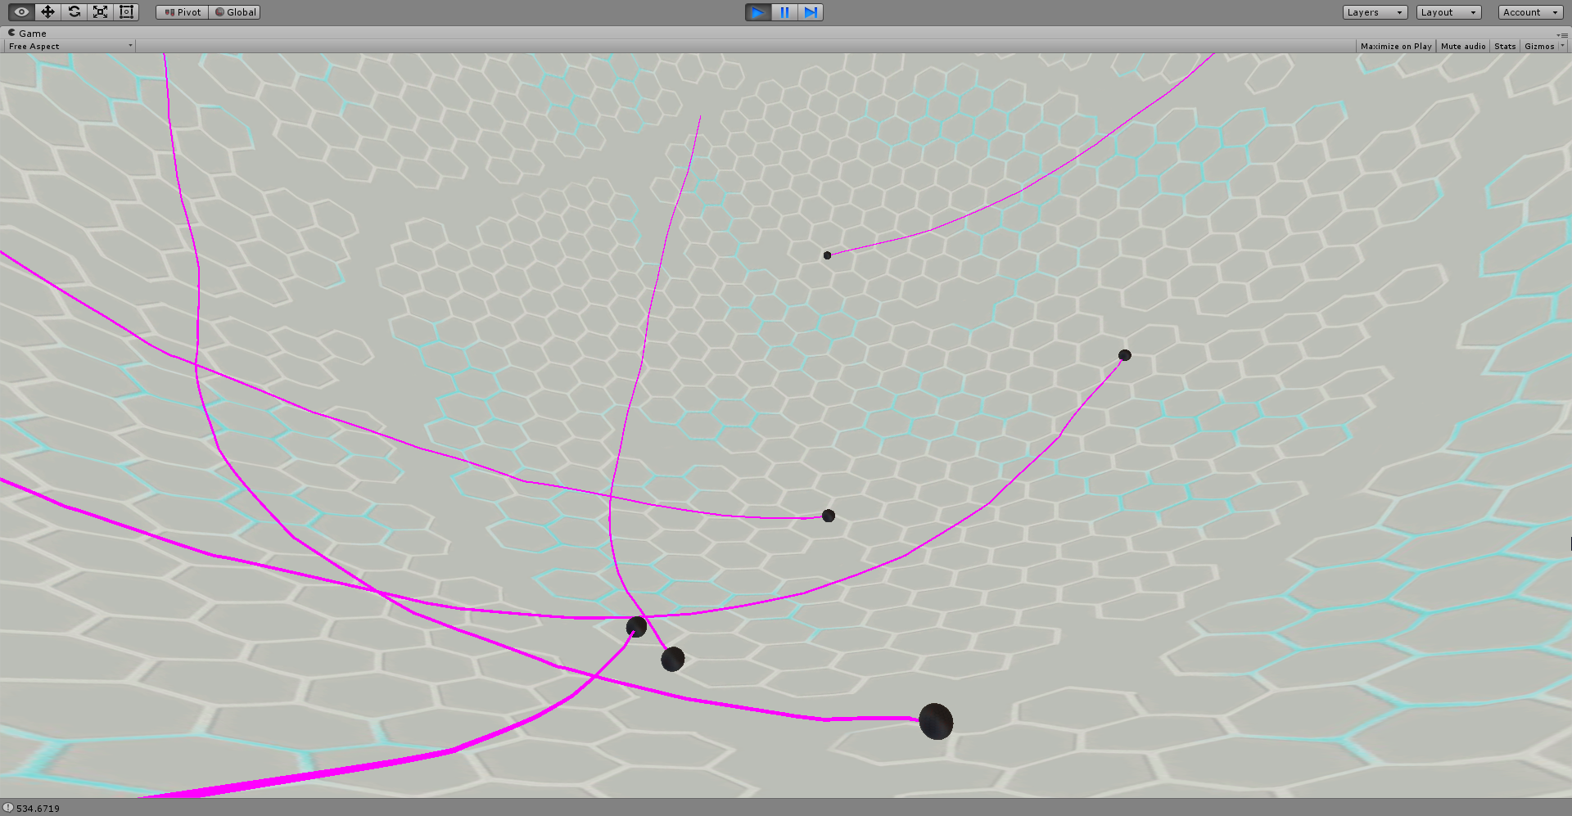Open the Game panel options menu
This screenshot has width=1572, height=816.
point(1562,35)
